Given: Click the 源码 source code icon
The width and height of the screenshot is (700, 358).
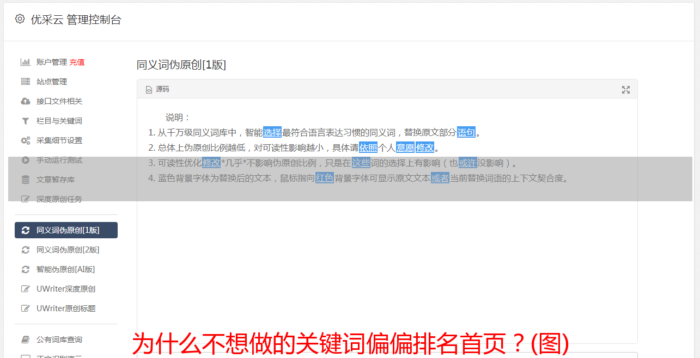Looking at the screenshot, I should pyautogui.click(x=149, y=90).
